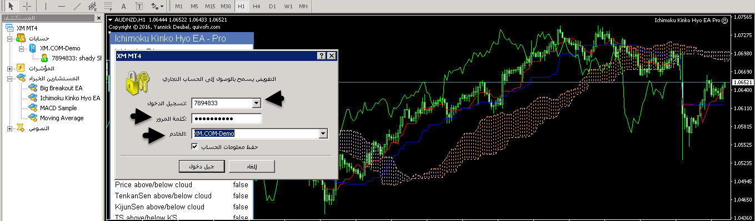755x221 pixels.
Task: Click the accounts folder icon
Action: click(x=21, y=38)
